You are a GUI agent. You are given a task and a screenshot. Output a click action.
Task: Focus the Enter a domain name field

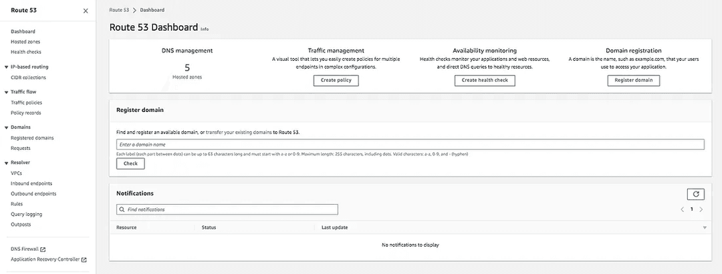410,145
